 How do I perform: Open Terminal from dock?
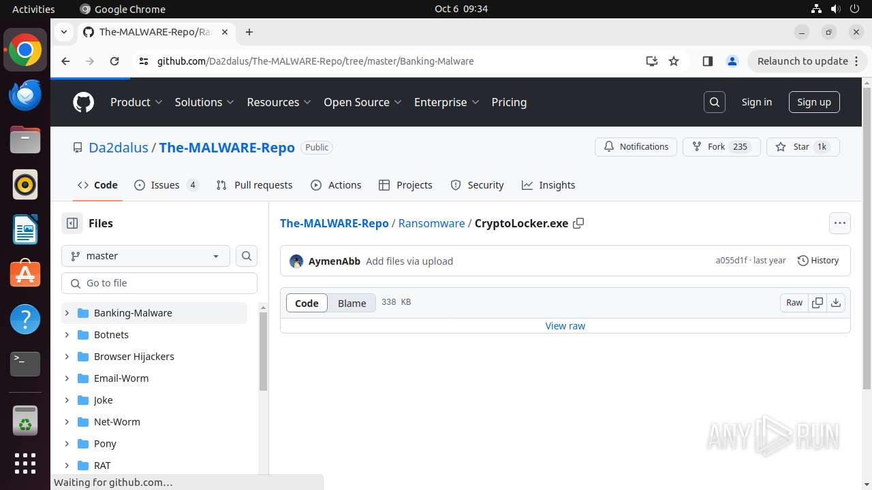pos(25,364)
